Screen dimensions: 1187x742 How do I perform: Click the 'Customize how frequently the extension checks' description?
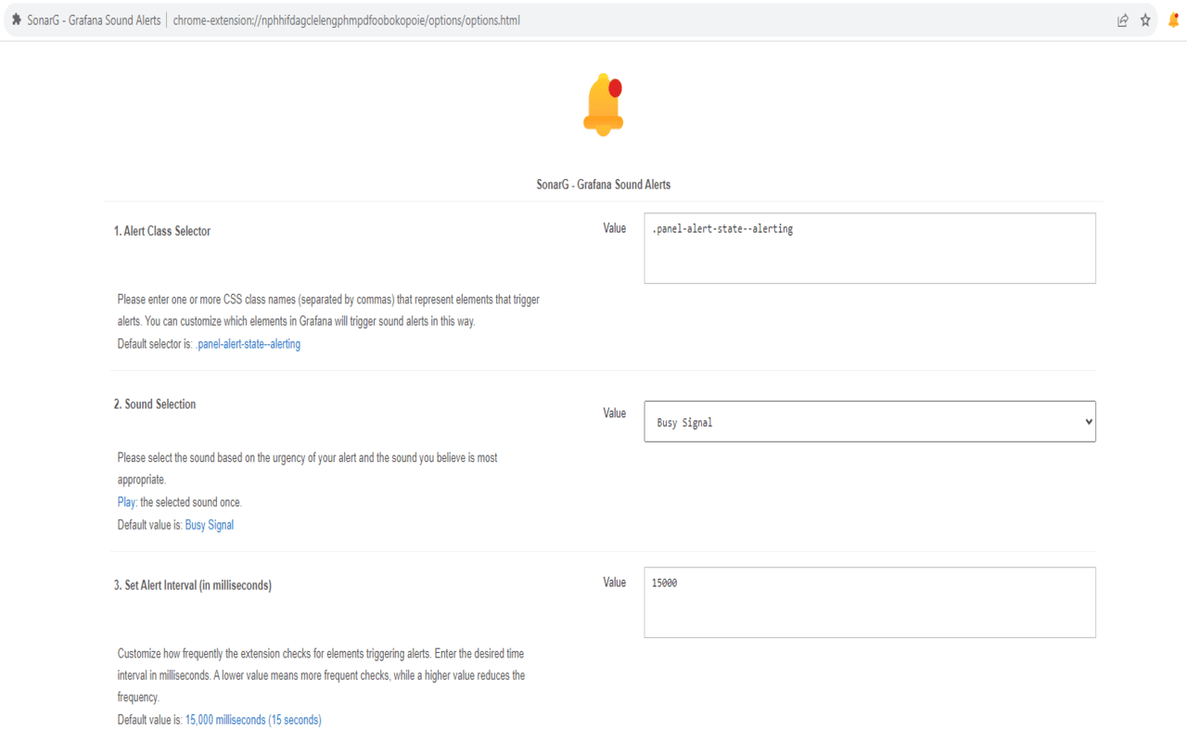[321, 675]
